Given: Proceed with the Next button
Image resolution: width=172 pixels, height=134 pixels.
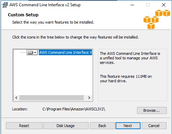Looking at the screenshot, I should (x=128, y=126).
